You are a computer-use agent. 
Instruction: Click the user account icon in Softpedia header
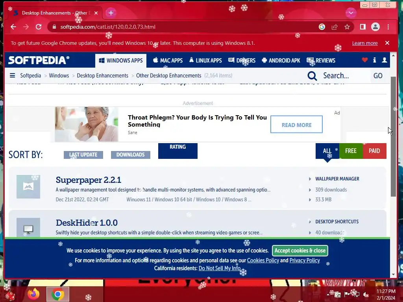pos(384,60)
